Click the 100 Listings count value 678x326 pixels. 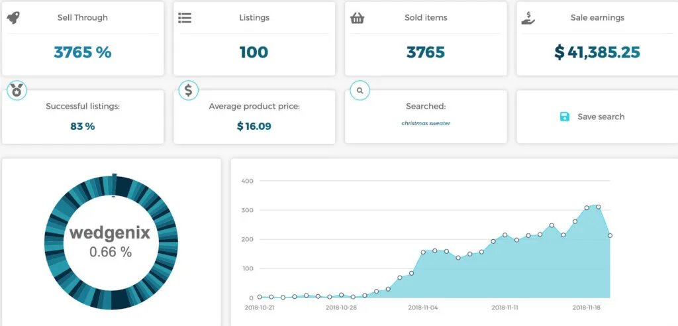254,52
